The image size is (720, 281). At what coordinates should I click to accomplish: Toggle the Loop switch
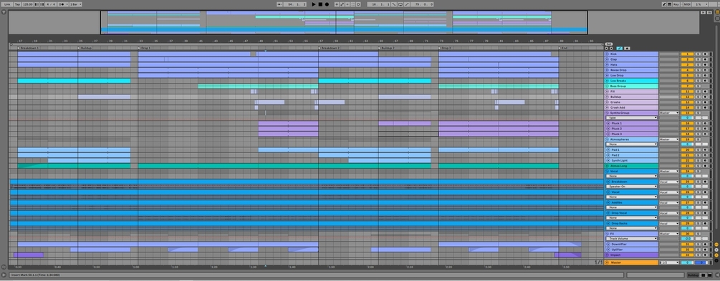pyautogui.click(x=400, y=4)
